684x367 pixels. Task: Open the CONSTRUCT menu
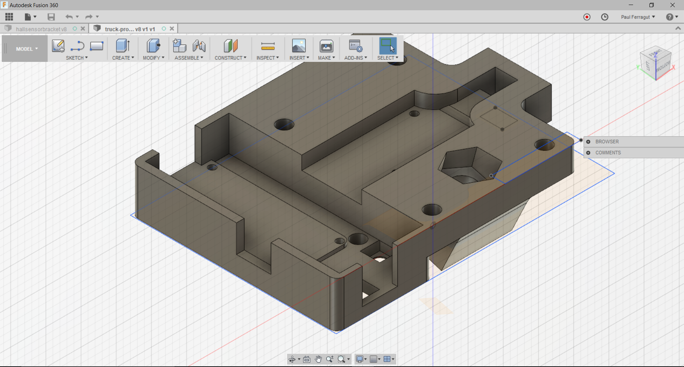pyautogui.click(x=230, y=58)
